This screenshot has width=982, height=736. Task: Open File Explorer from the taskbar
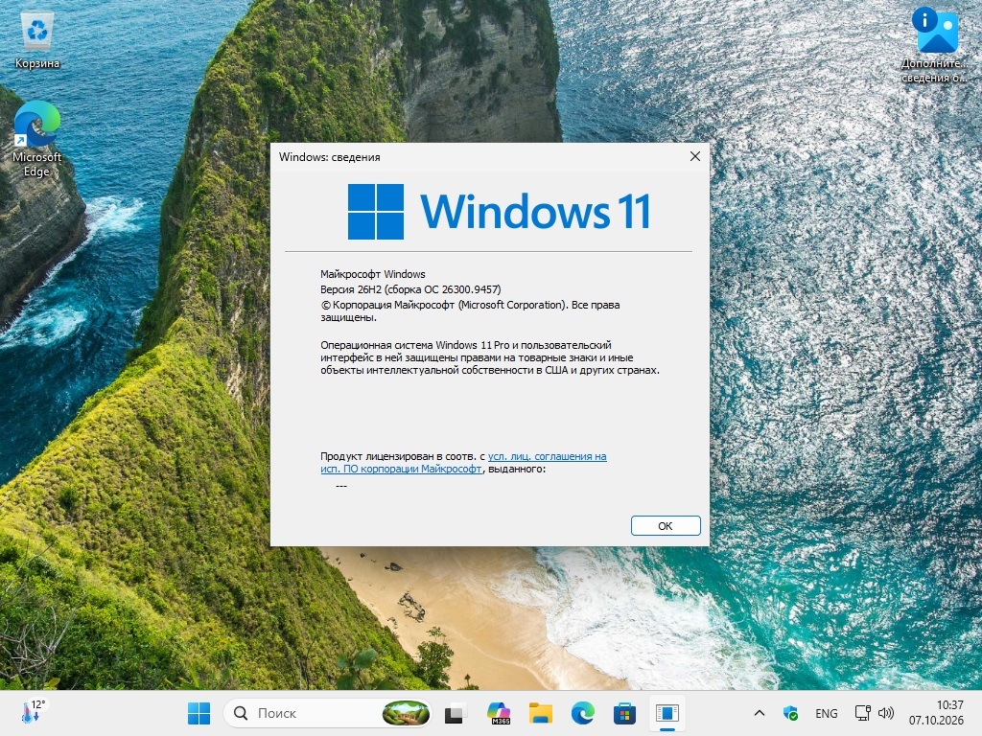[x=541, y=713]
